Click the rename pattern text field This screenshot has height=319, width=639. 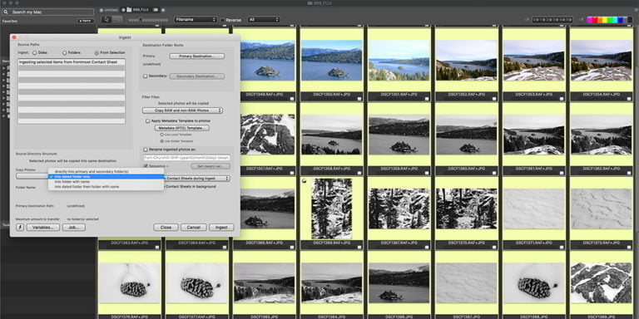(x=186, y=158)
